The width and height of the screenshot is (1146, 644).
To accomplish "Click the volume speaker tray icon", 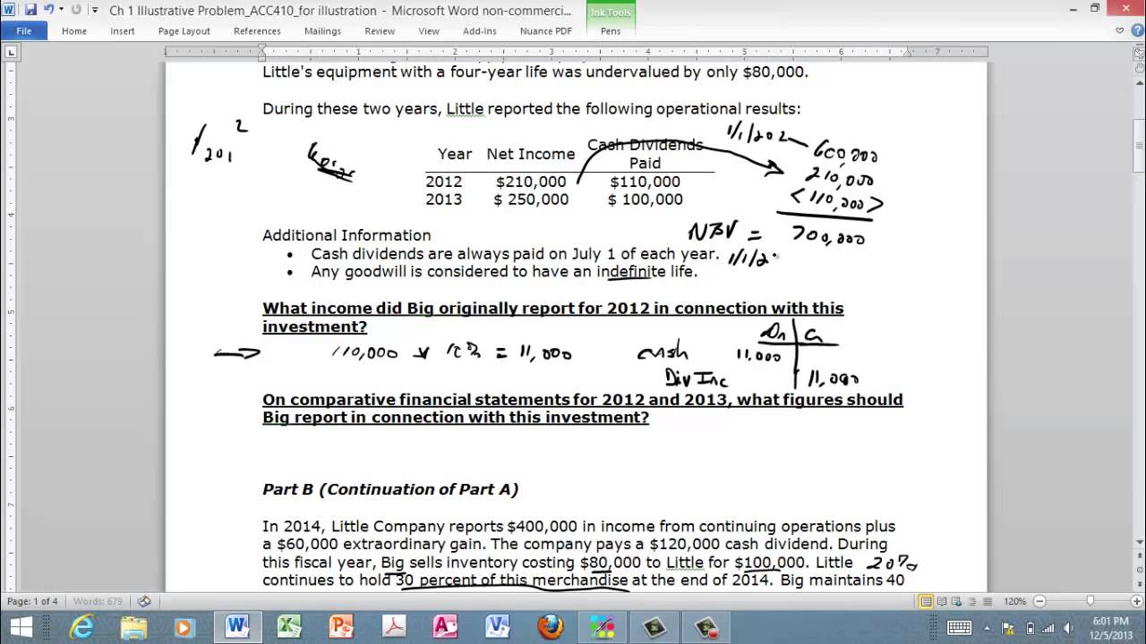I will (1068, 627).
